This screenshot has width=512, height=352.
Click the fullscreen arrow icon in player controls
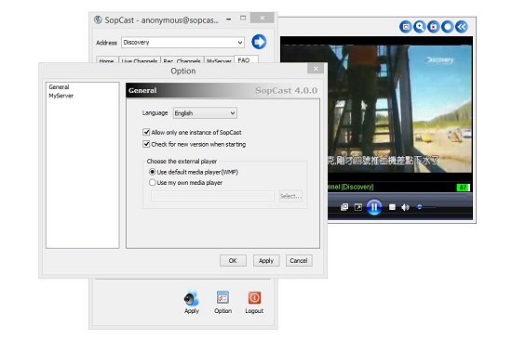[x=358, y=207]
